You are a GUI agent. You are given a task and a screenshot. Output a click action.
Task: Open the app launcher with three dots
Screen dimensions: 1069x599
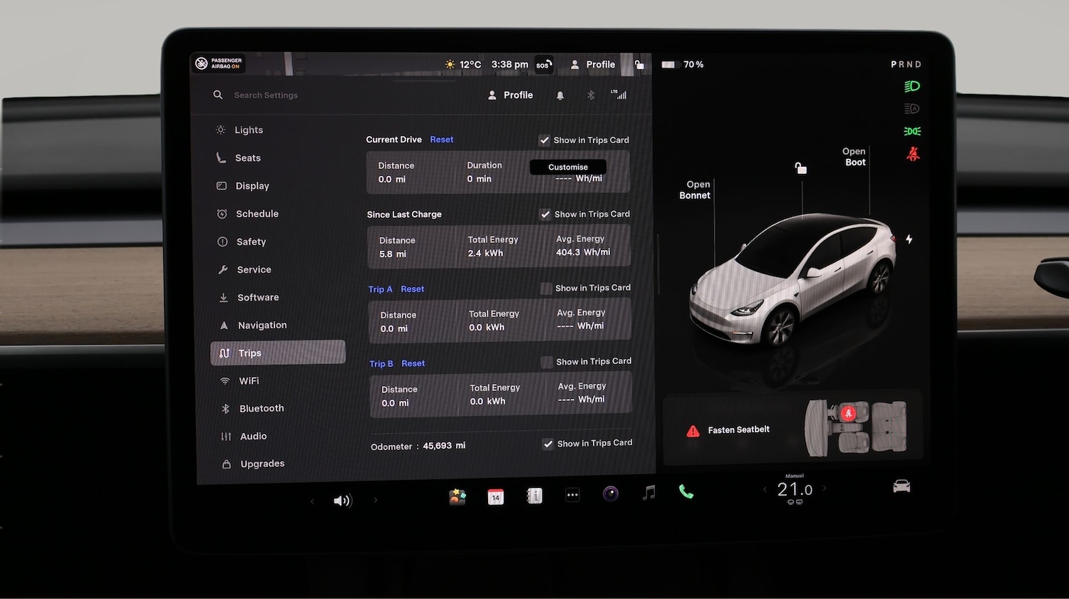pos(572,494)
